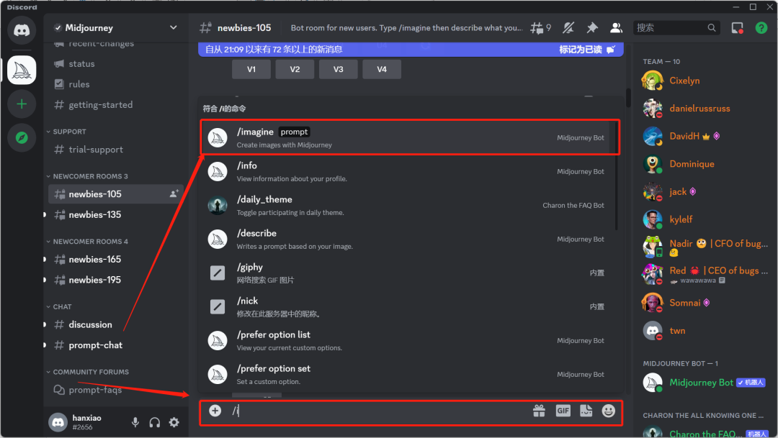Screen dimensions: 778x438
Task: Open notification settings bell icon
Action: pos(568,28)
